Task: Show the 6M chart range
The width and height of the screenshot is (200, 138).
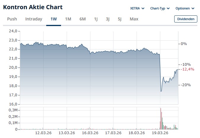Action: (83, 19)
